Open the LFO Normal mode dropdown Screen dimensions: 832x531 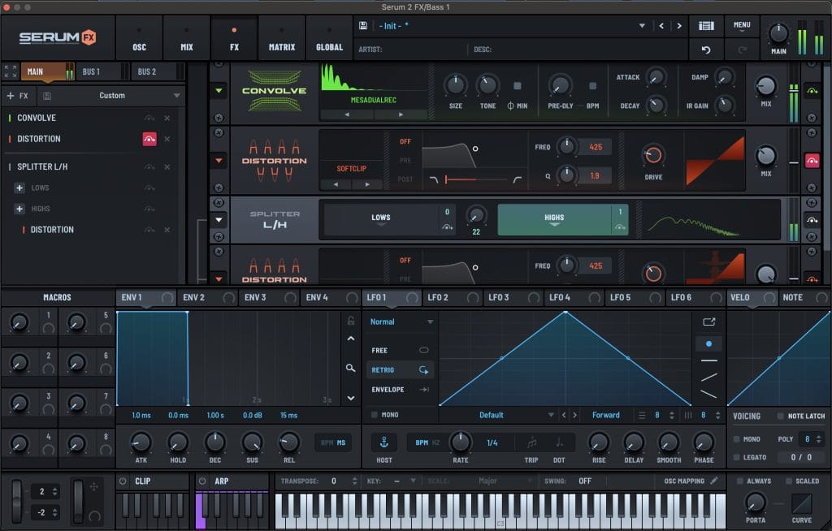pos(430,322)
